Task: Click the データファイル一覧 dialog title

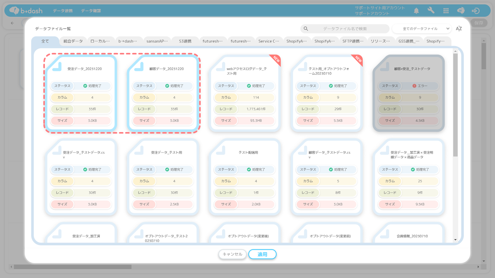Action: tap(53, 29)
